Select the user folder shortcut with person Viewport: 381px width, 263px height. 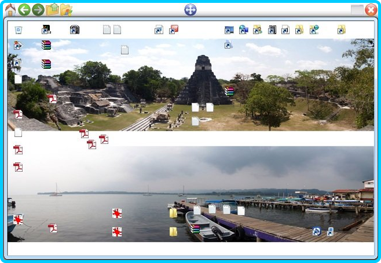tap(258, 29)
